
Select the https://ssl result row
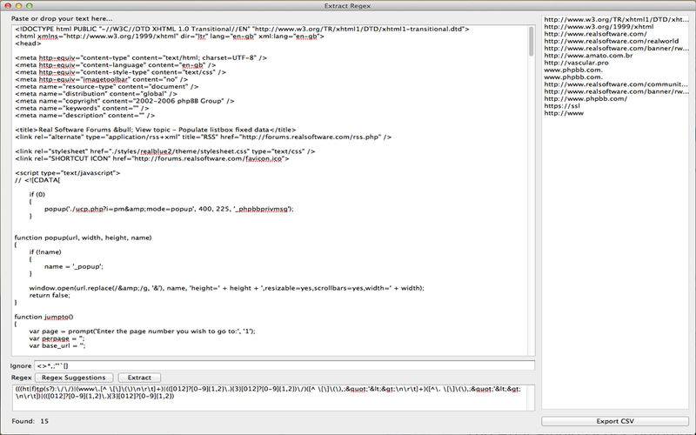[562, 105]
